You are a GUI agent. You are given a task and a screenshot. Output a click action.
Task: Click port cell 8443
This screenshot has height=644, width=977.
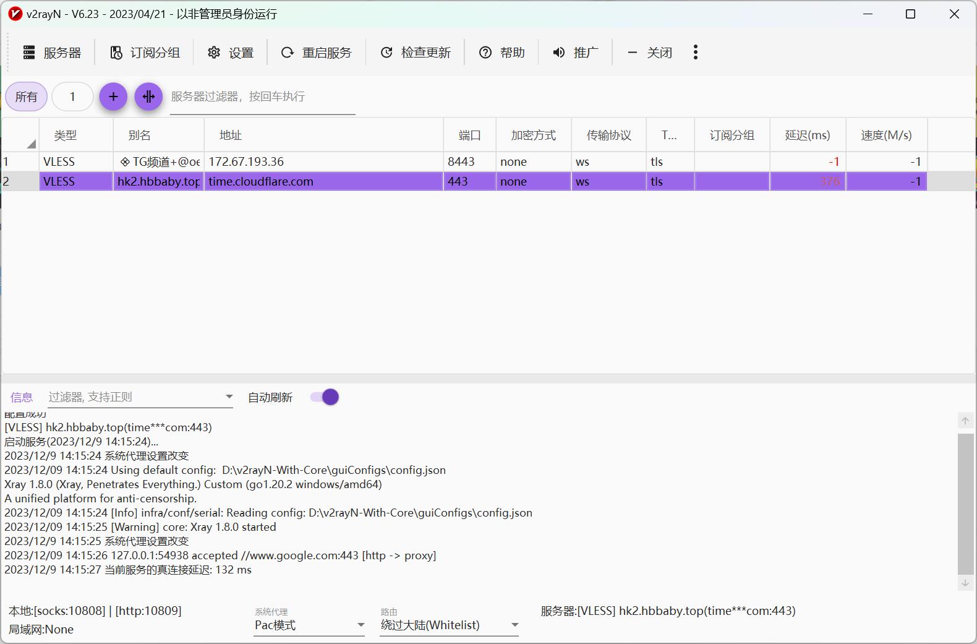coord(470,161)
